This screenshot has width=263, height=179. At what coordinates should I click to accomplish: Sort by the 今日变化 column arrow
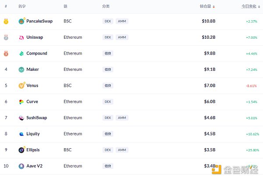point(258,7)
